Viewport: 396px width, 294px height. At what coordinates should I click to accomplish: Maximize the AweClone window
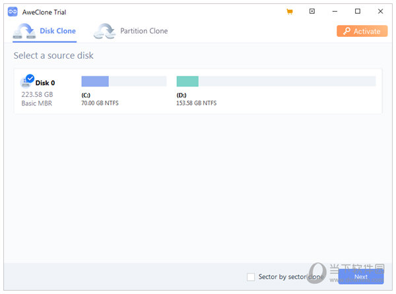tap(357, 11)
